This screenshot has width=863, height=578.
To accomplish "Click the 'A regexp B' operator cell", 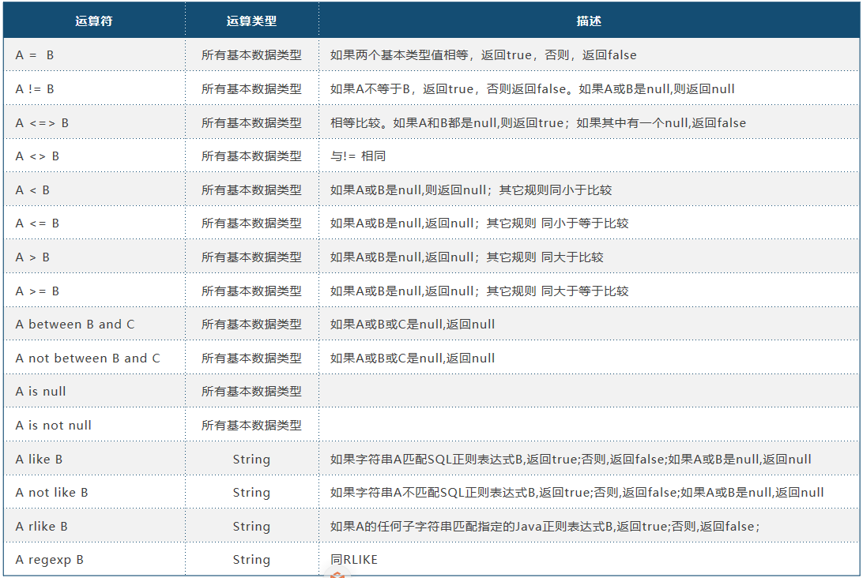I will pos(49,560).
